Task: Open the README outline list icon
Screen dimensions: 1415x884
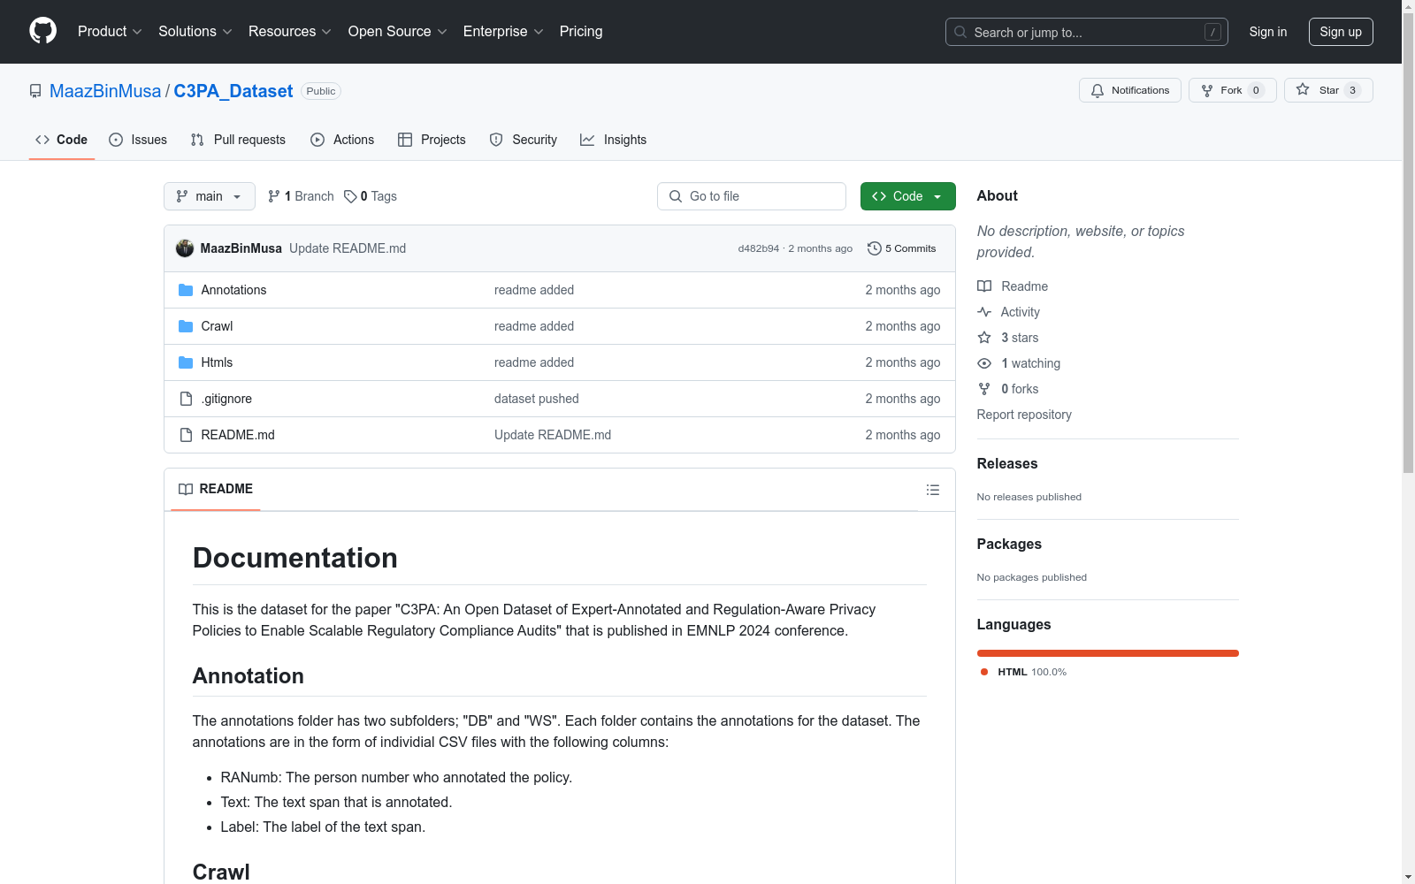Action: click(x=933, y=490)
